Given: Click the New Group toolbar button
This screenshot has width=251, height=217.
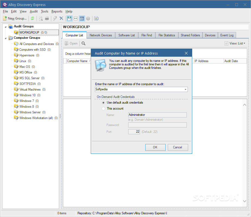Looking at the screenshot, I should (15, 18).
